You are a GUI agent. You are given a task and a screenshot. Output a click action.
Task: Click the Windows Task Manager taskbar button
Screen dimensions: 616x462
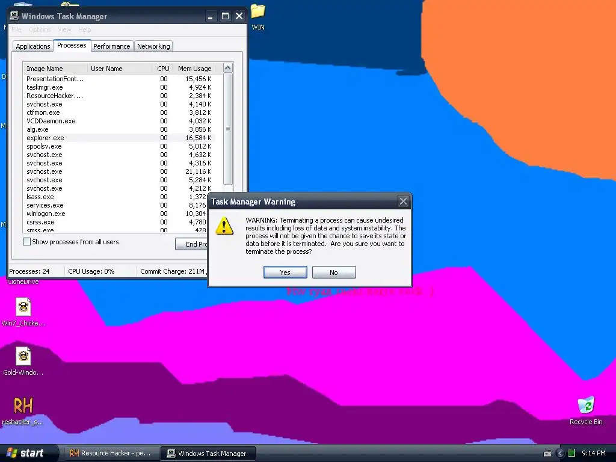pos(208,453)
